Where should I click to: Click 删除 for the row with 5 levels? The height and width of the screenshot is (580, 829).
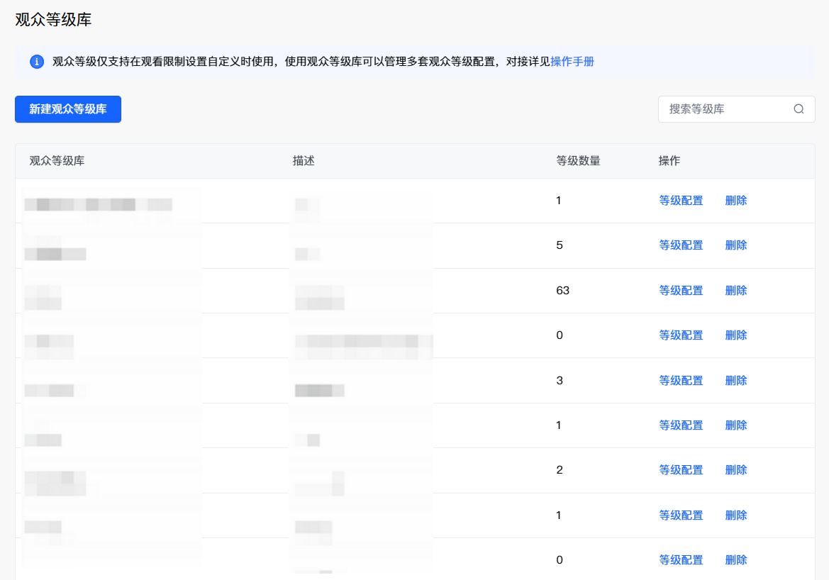736,245
